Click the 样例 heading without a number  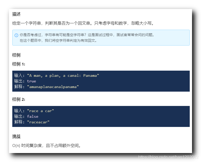16,55
